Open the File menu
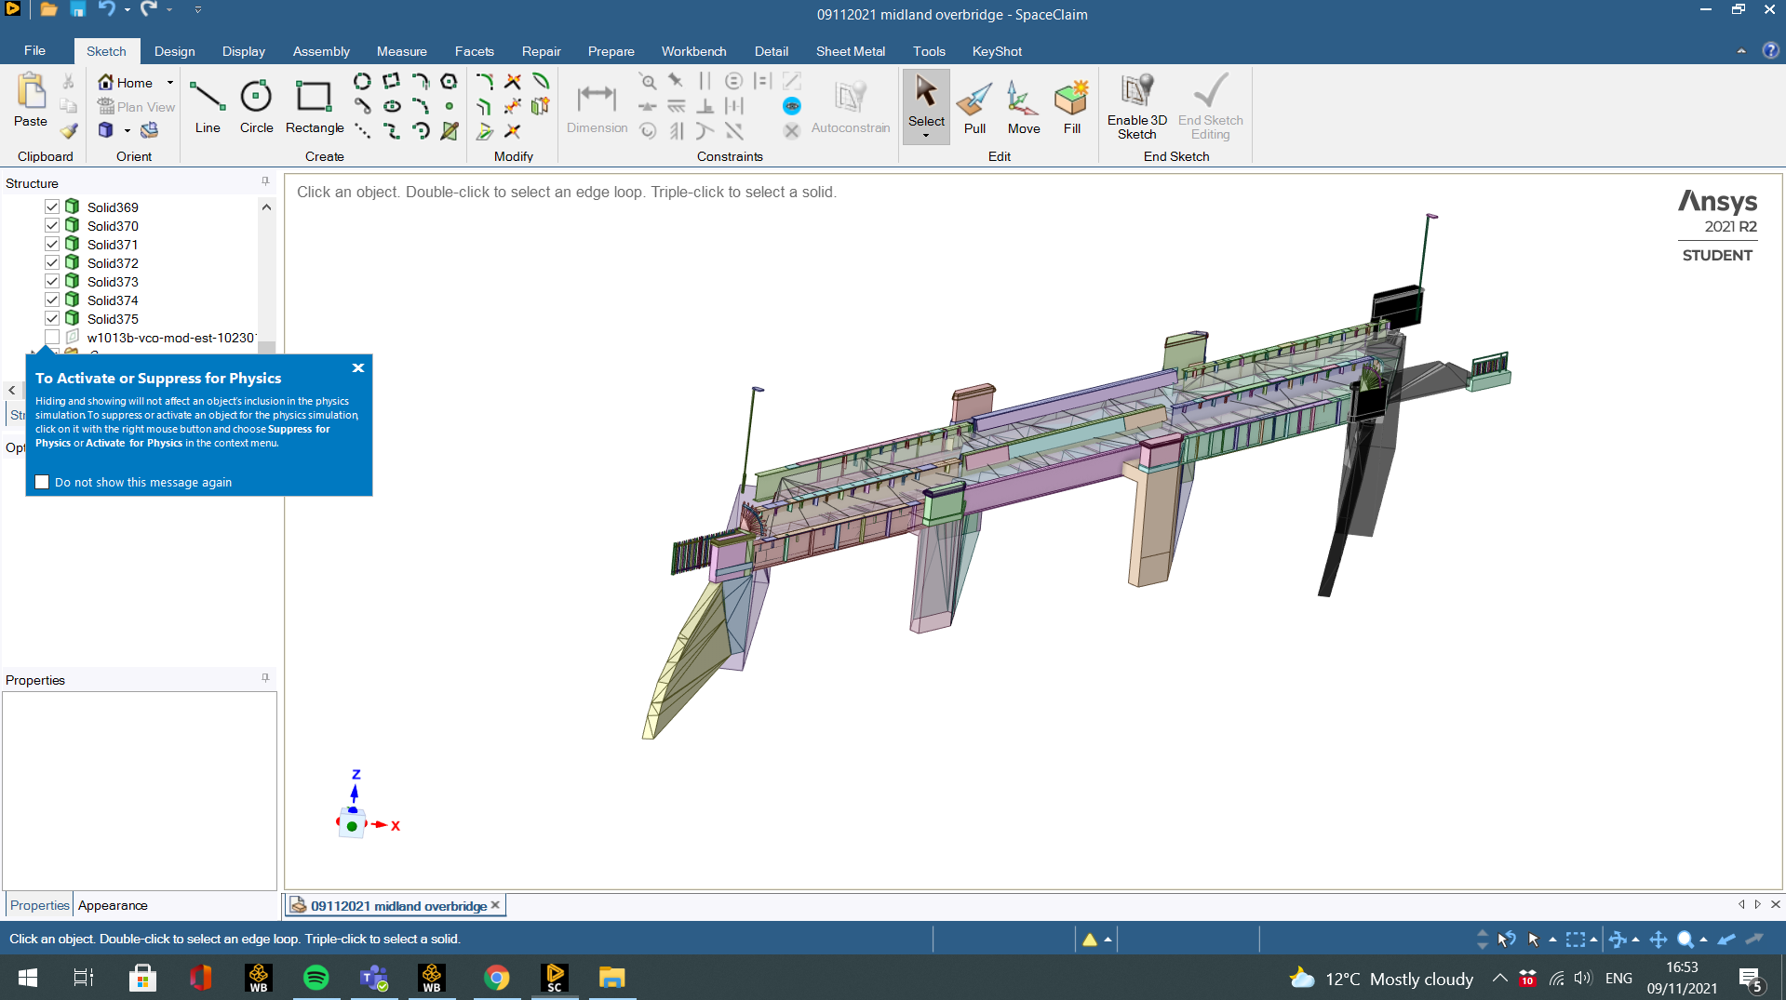 (x=34, y=50)
